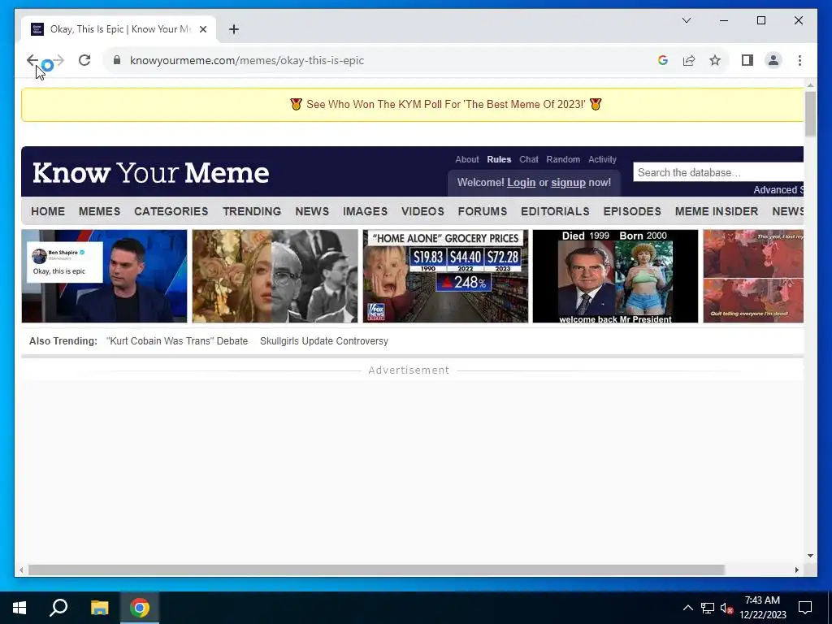Click the muted volume tray icon
The image size is (832, 624).
click(x=726, y=608)
